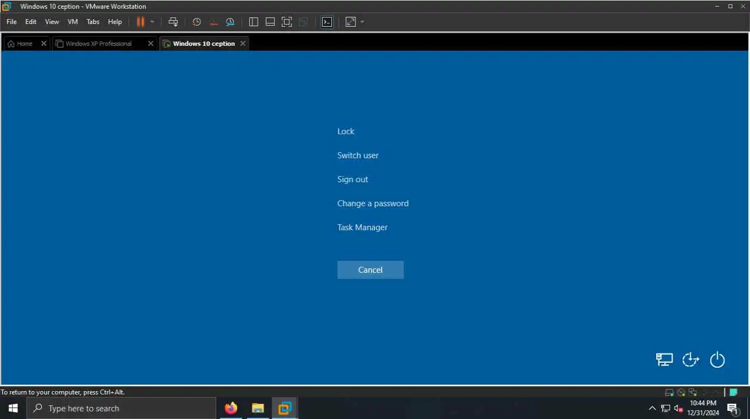Toggle the thumbnail bar view icon

270,22
